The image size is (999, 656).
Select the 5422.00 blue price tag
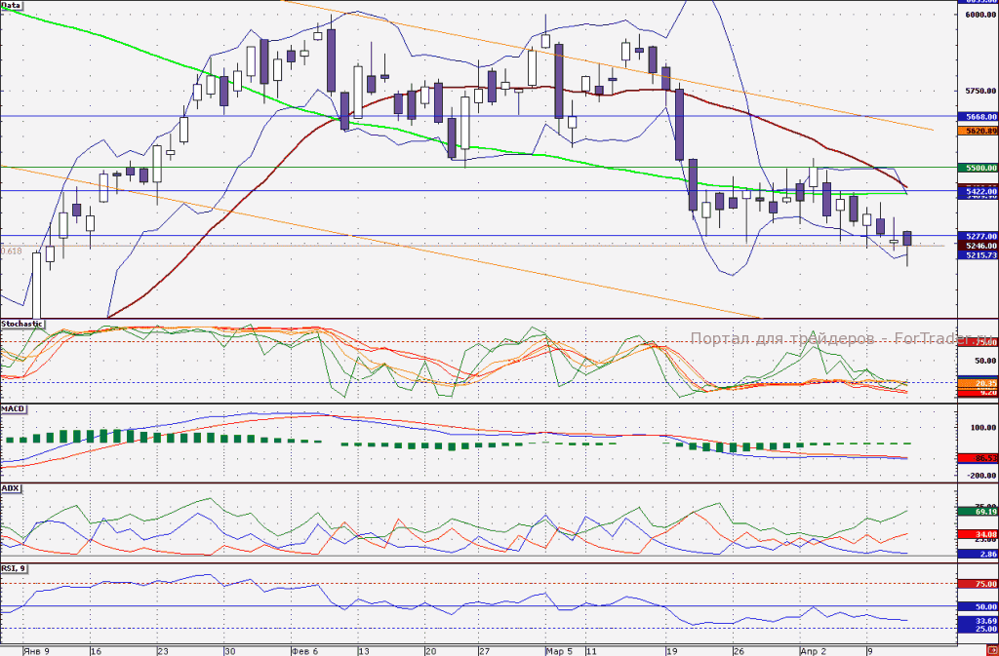pyautogui.click(x=978, y=191)
